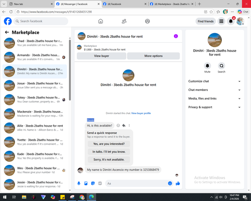Open the account profile picture menu
This screenshot has height=201, width=251.
[240, 21]
